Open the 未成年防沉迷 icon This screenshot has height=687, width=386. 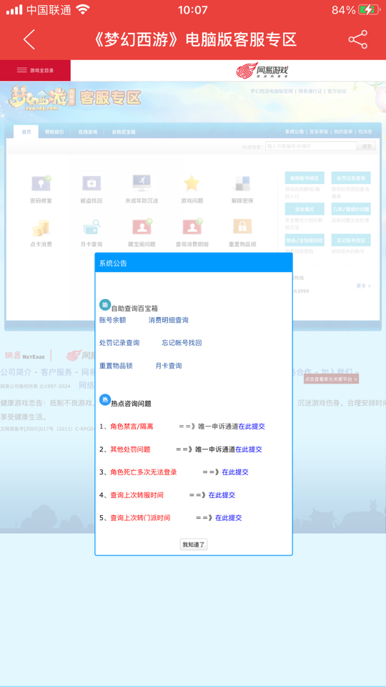tap(142, 183)
